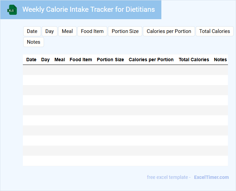
Task: Click the Total Calories table header
Action: click(194, 60)
